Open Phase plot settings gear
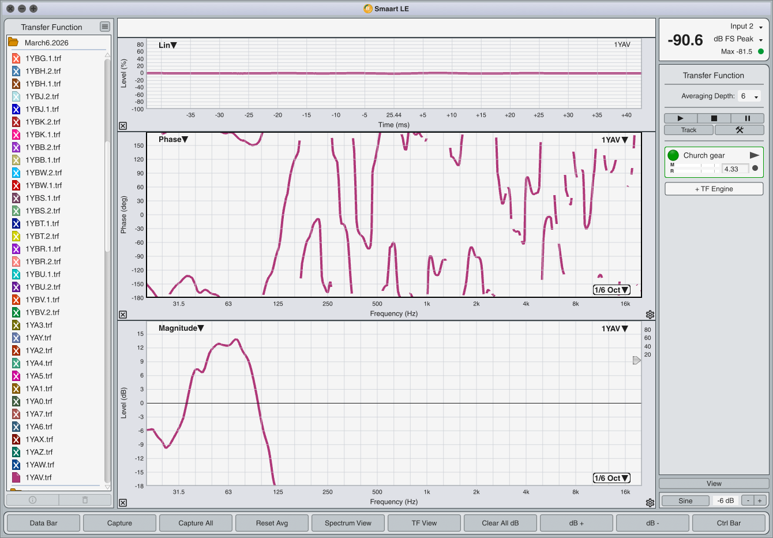 click(650, 315)
